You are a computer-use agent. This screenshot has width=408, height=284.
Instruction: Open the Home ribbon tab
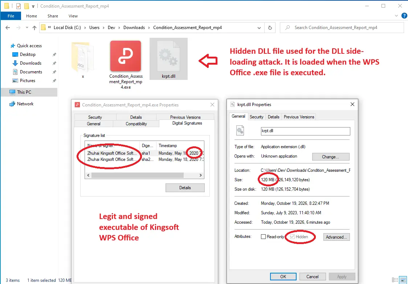point(32,16)
